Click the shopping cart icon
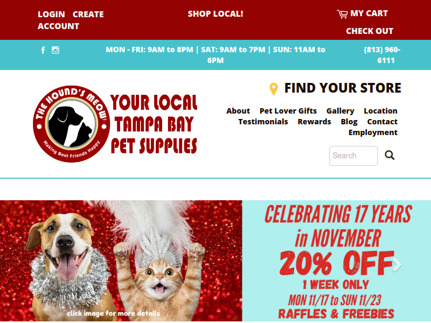Image resolution: width=431 pixels, height=323 pixels. click(342, 14)
